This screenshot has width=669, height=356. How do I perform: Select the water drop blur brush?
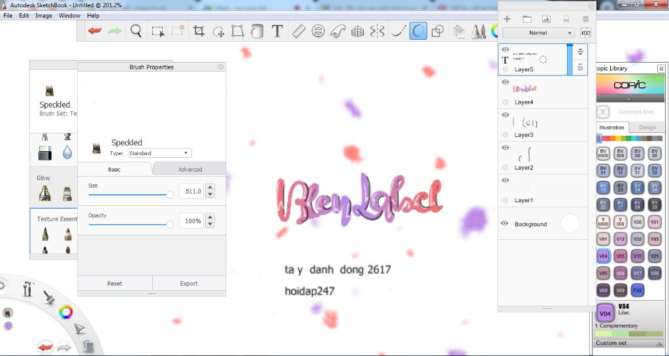(x=67, y=152)
